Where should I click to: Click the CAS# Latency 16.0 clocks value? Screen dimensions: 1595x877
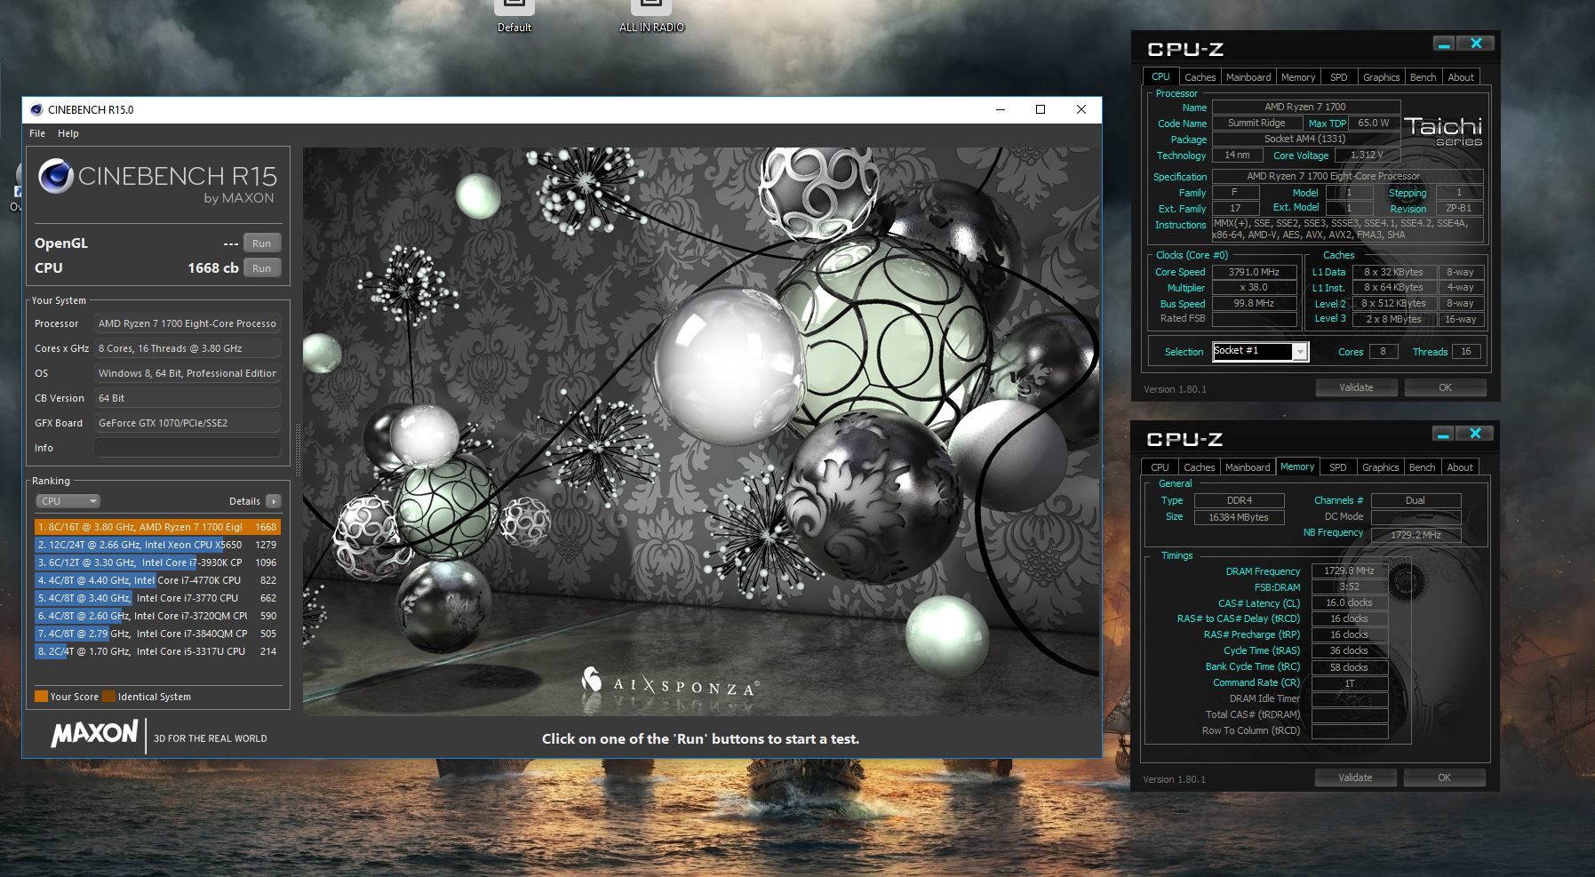point(1349,602)
